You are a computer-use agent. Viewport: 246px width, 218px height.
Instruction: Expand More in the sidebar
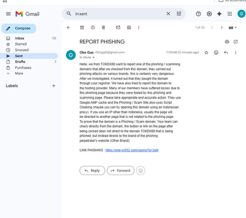(x=19, y=73)
